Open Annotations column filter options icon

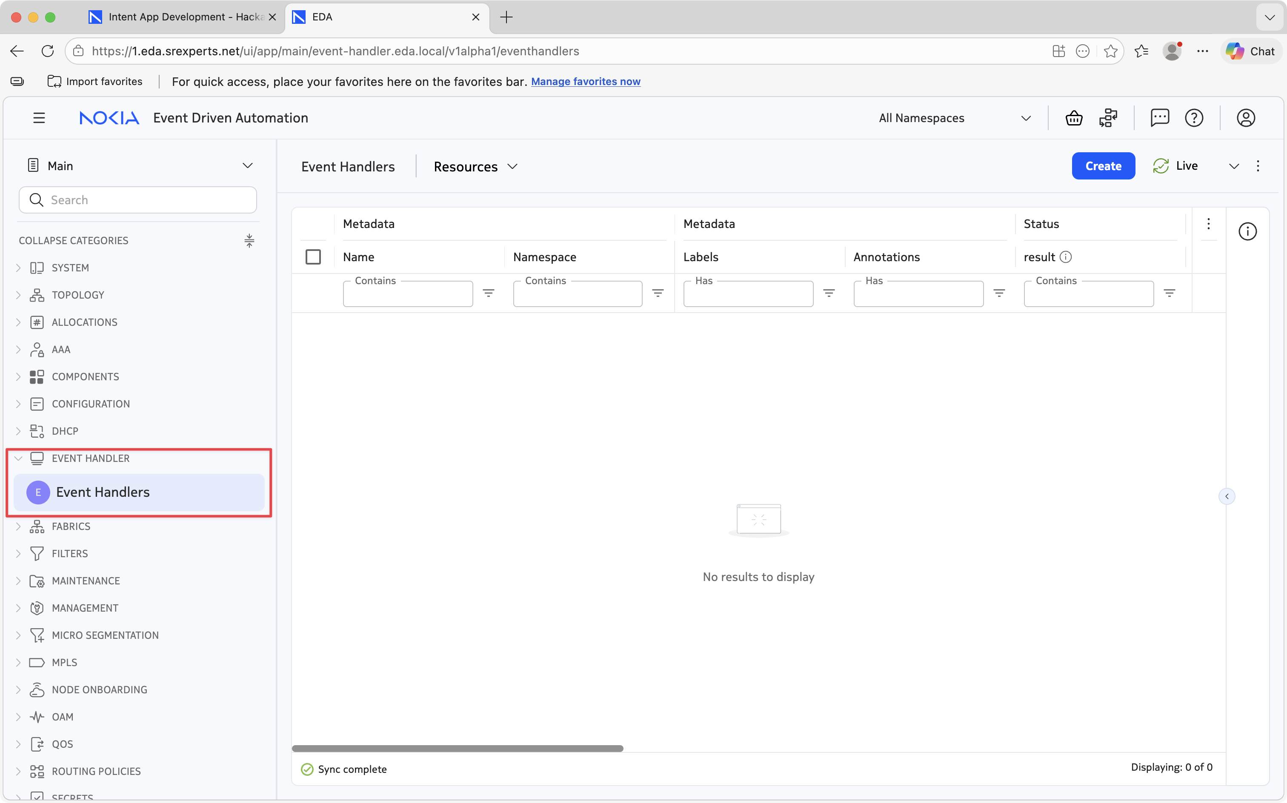pos(999,293)
